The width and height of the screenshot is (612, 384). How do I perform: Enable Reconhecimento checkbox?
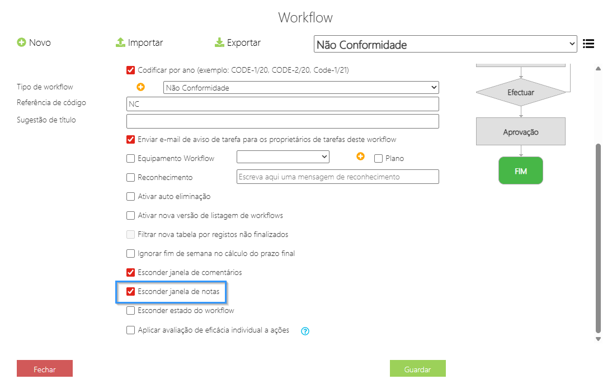(131, 178)
